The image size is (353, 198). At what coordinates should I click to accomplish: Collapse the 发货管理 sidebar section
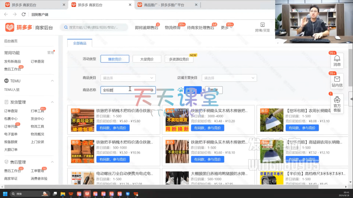point(52,102)
